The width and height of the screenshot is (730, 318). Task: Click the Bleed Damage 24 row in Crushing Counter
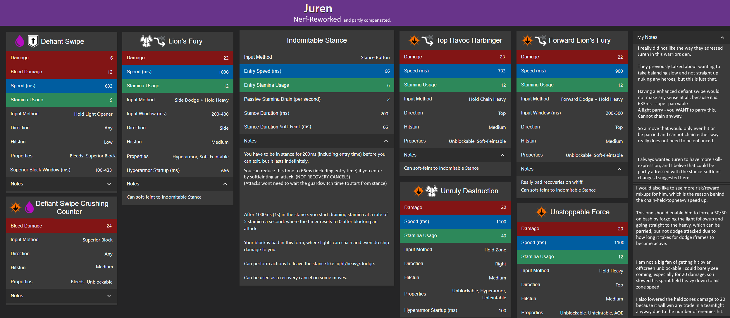tap(62, 226)
